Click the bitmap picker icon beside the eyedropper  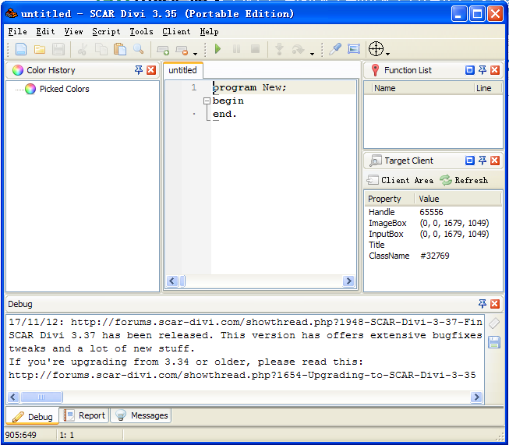tap(354, 50)
